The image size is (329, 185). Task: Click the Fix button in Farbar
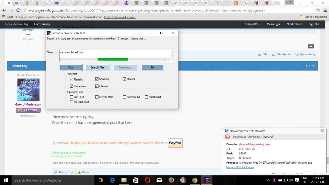(x=152, y=67)
